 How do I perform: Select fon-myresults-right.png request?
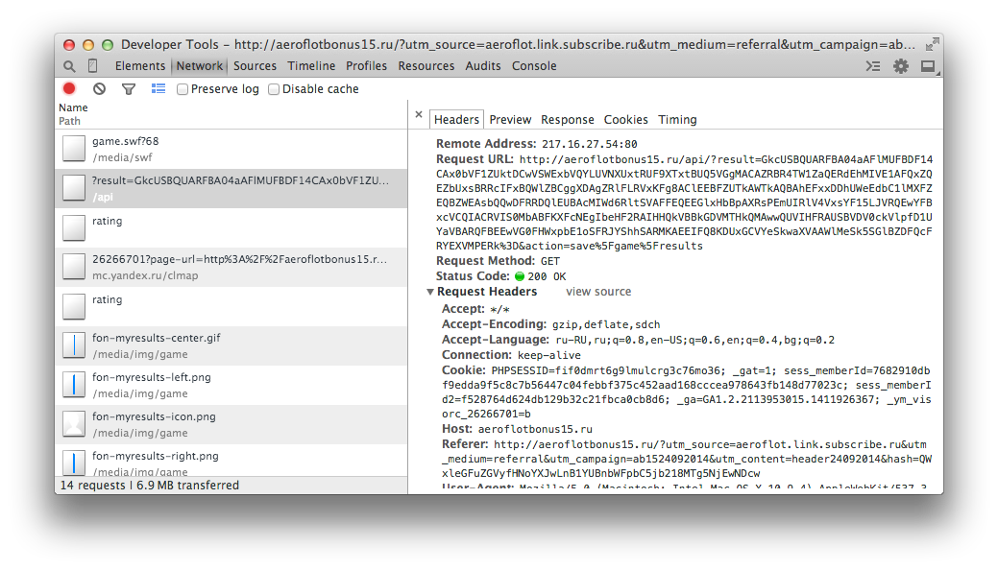pos(231,462)
